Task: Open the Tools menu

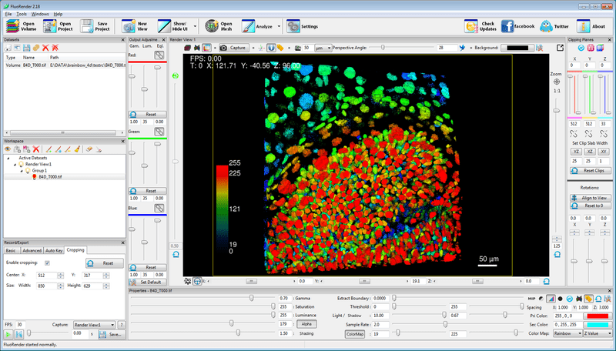Action: tap(21, 14)
